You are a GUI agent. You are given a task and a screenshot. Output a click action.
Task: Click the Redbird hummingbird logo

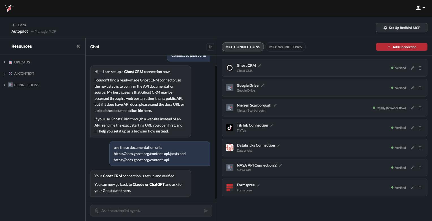point(9,8)
